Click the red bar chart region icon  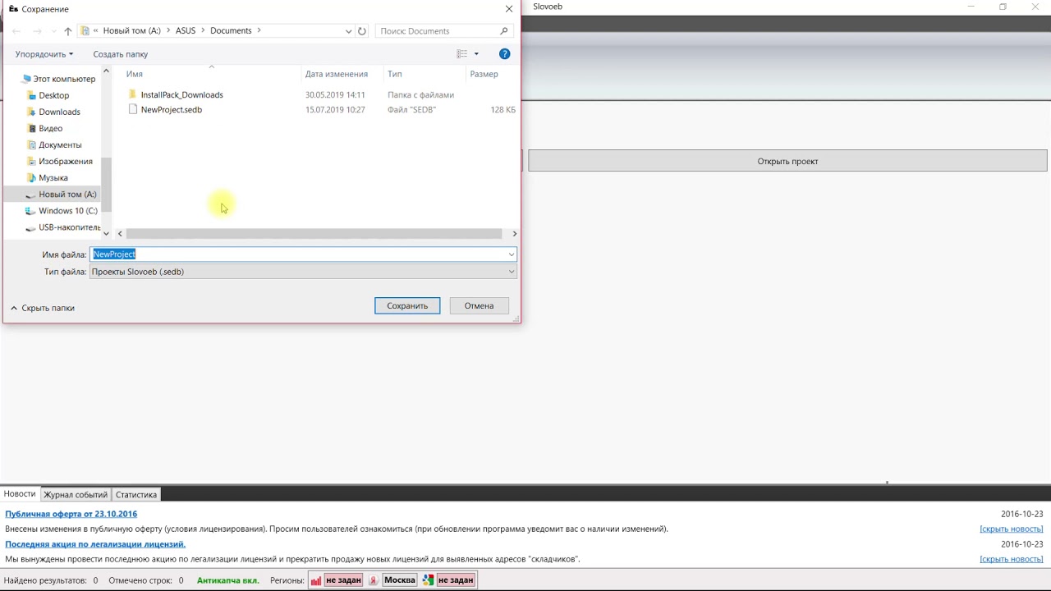[x=316, y=580]
